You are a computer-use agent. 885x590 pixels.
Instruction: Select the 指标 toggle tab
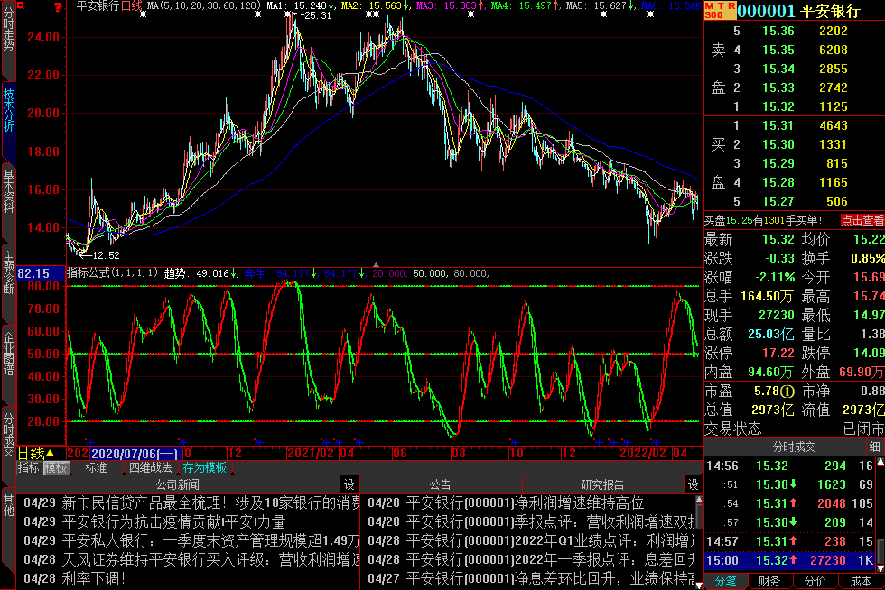(x=29, y=467)
